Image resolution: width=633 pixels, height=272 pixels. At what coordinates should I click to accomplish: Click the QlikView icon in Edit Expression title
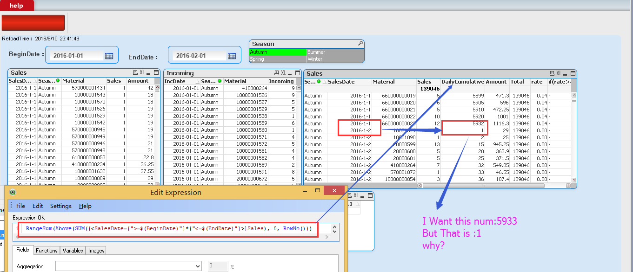coord(12,192)
